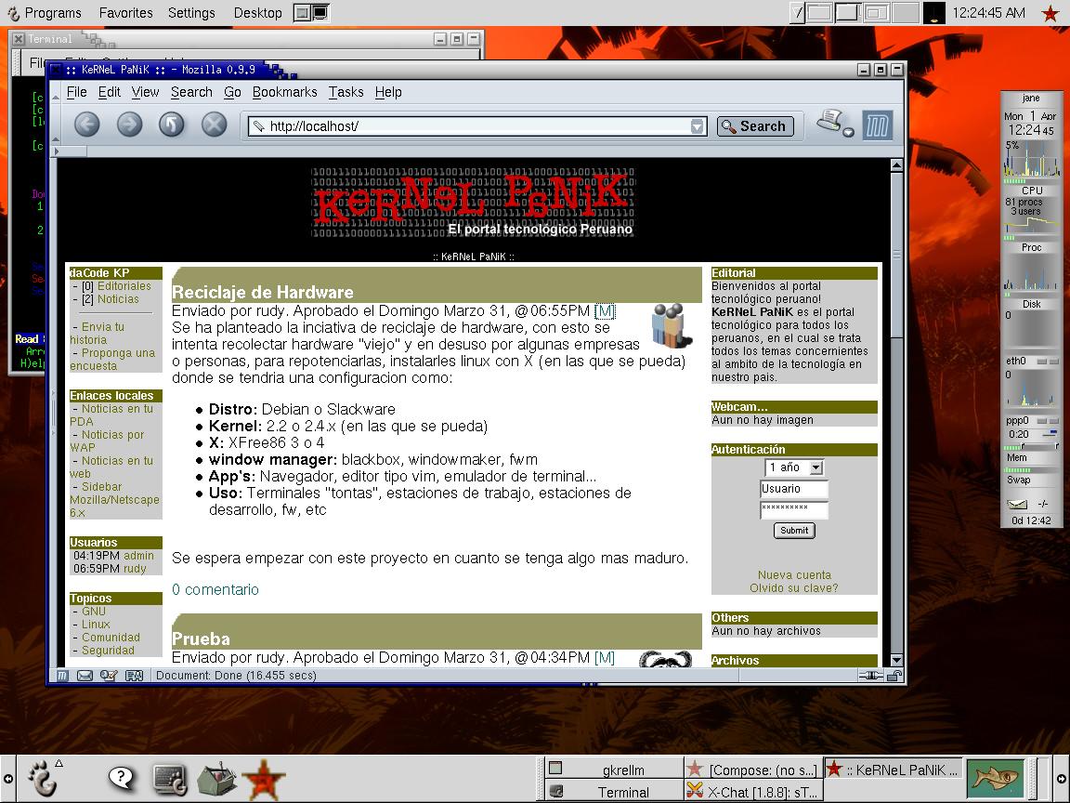The image size is (1070, 803).
Task: Go forward with Mozilla's Forward arrow button
Action: click(129, 125)
